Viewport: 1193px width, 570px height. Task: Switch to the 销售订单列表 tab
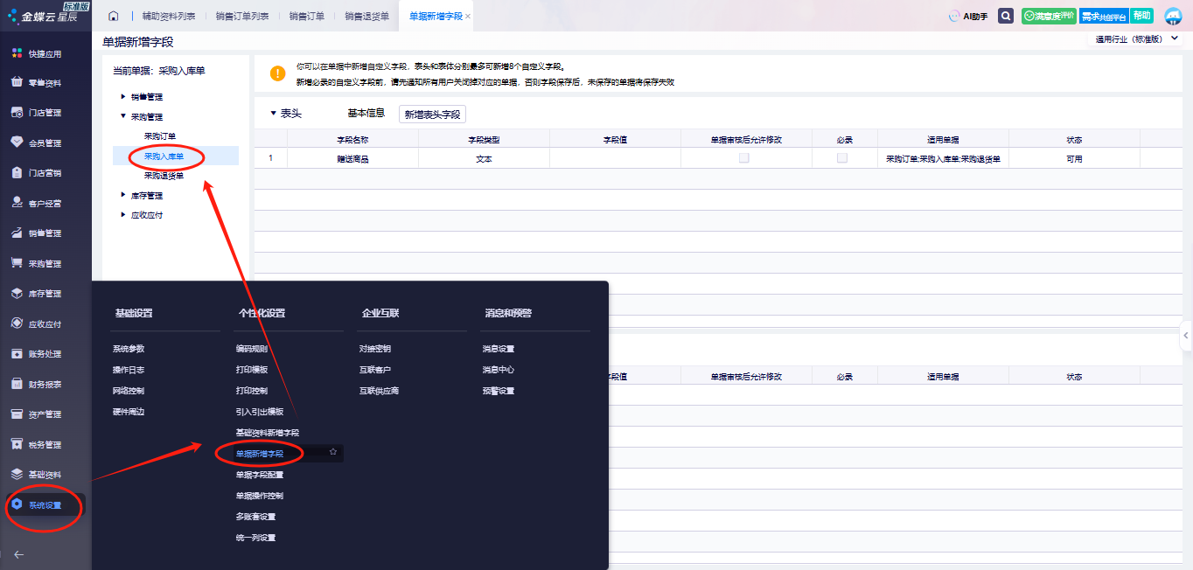click(x=242, y=17)
